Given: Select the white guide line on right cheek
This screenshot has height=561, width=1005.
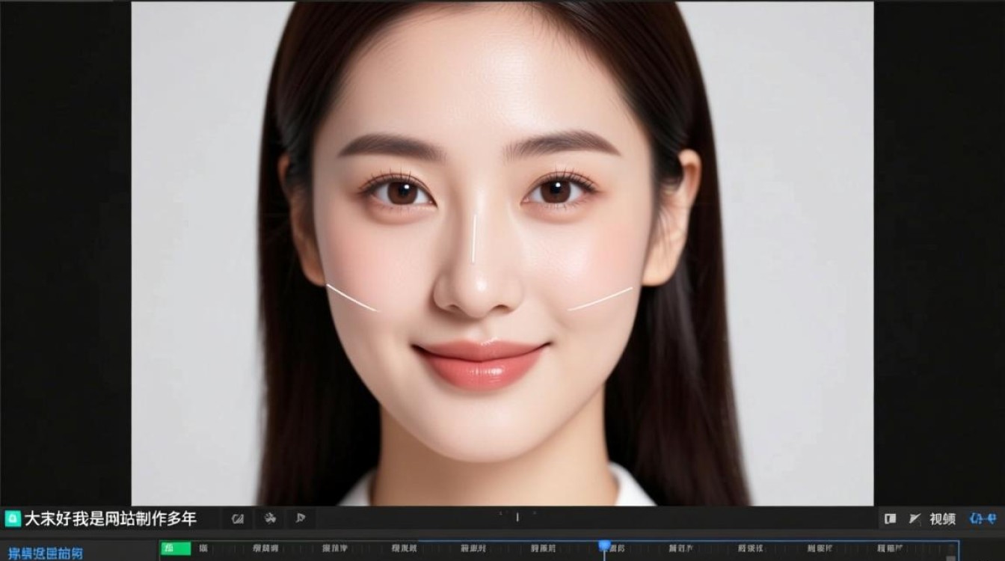Looking at the screenshot, I should pos(600,298).
